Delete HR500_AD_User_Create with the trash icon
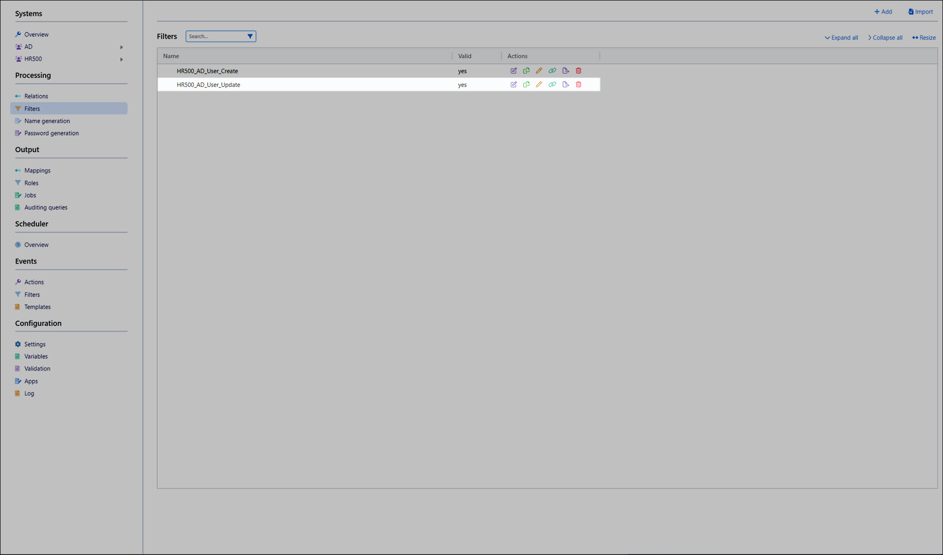943x555 pixels. point(579,71)
